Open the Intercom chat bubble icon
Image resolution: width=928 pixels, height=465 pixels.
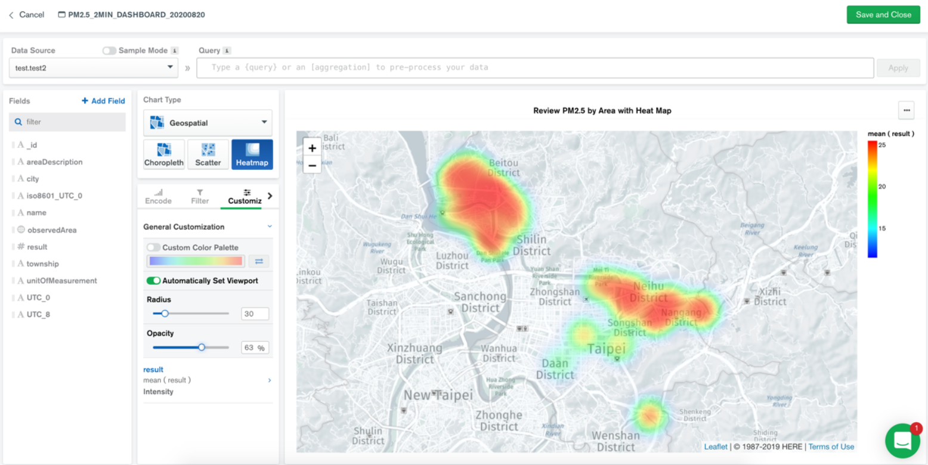coord(902,441)
